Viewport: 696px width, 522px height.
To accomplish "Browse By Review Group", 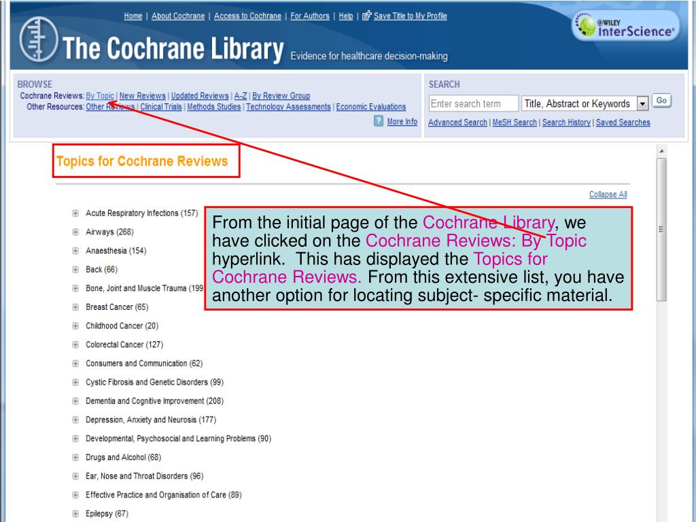I will 281,95.
